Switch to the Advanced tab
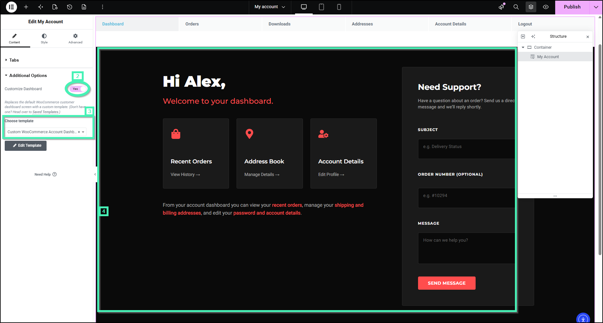This screenshot has height=323, width=603. pos(75,39)
